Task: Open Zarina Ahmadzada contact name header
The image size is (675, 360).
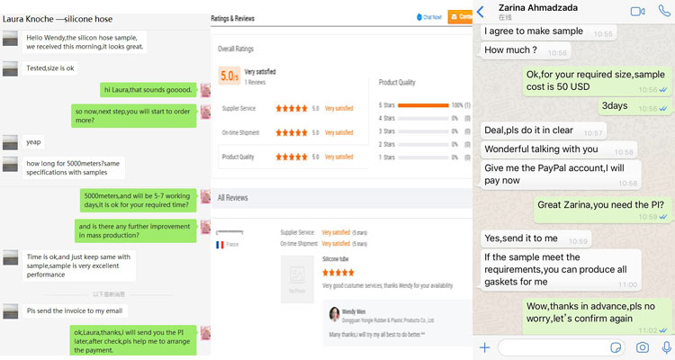Action: [549, 10]
